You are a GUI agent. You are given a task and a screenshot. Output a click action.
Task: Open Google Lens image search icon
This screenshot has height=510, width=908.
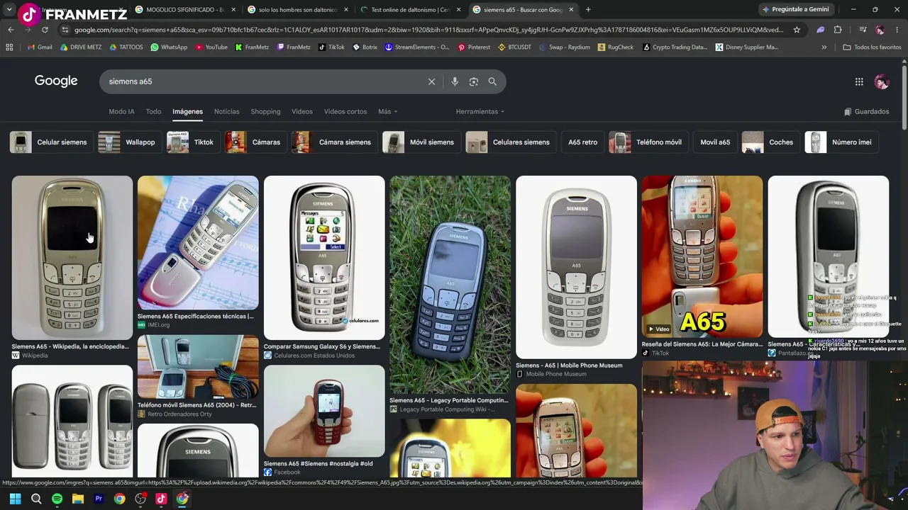point(474,81)
